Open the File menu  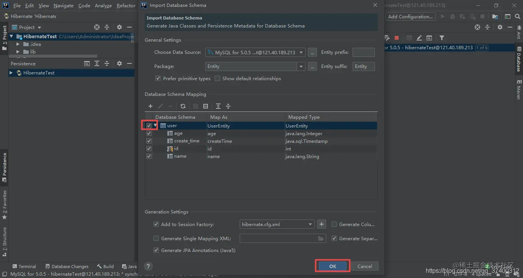[x=17, y=5]
